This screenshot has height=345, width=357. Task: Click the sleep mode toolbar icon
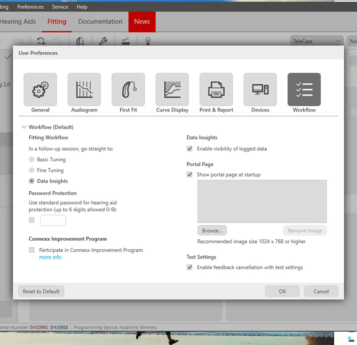(x=125, y=41)
